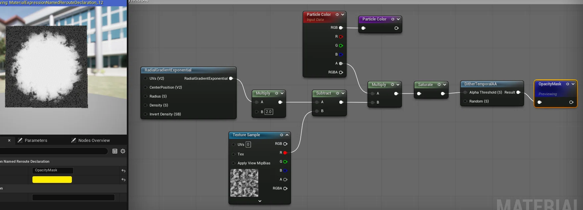
Task: Click the Random (S) input pin on DitherTemporalAA
Action: click(465, 101)
